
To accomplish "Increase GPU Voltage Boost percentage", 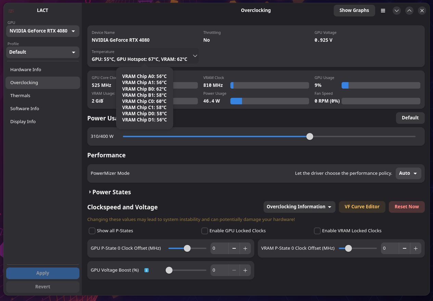I will point(245,270).
